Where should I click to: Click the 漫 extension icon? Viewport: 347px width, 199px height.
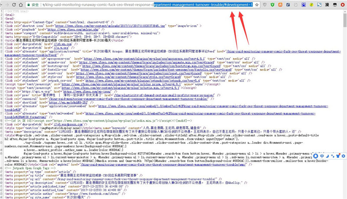[327, 5]
